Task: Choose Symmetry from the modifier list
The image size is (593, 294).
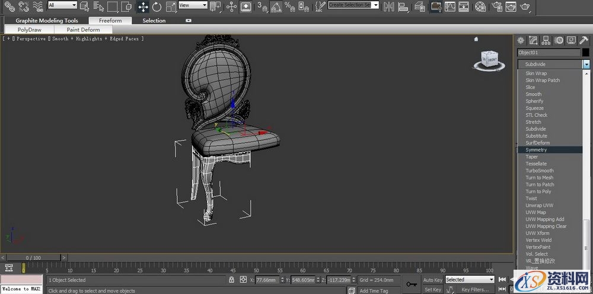Action: click(x=536, y=150)
